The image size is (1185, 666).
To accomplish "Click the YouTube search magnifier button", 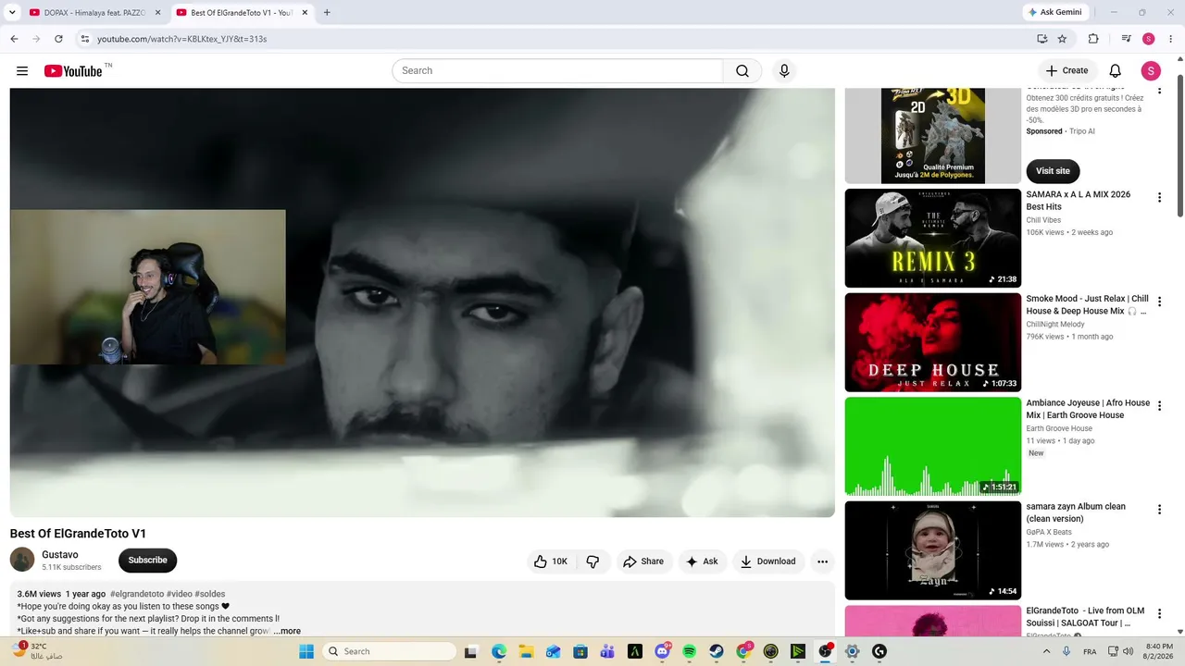I will pos(742,71).
